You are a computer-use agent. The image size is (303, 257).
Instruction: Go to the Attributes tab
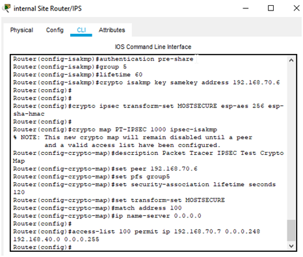[112, 30]
